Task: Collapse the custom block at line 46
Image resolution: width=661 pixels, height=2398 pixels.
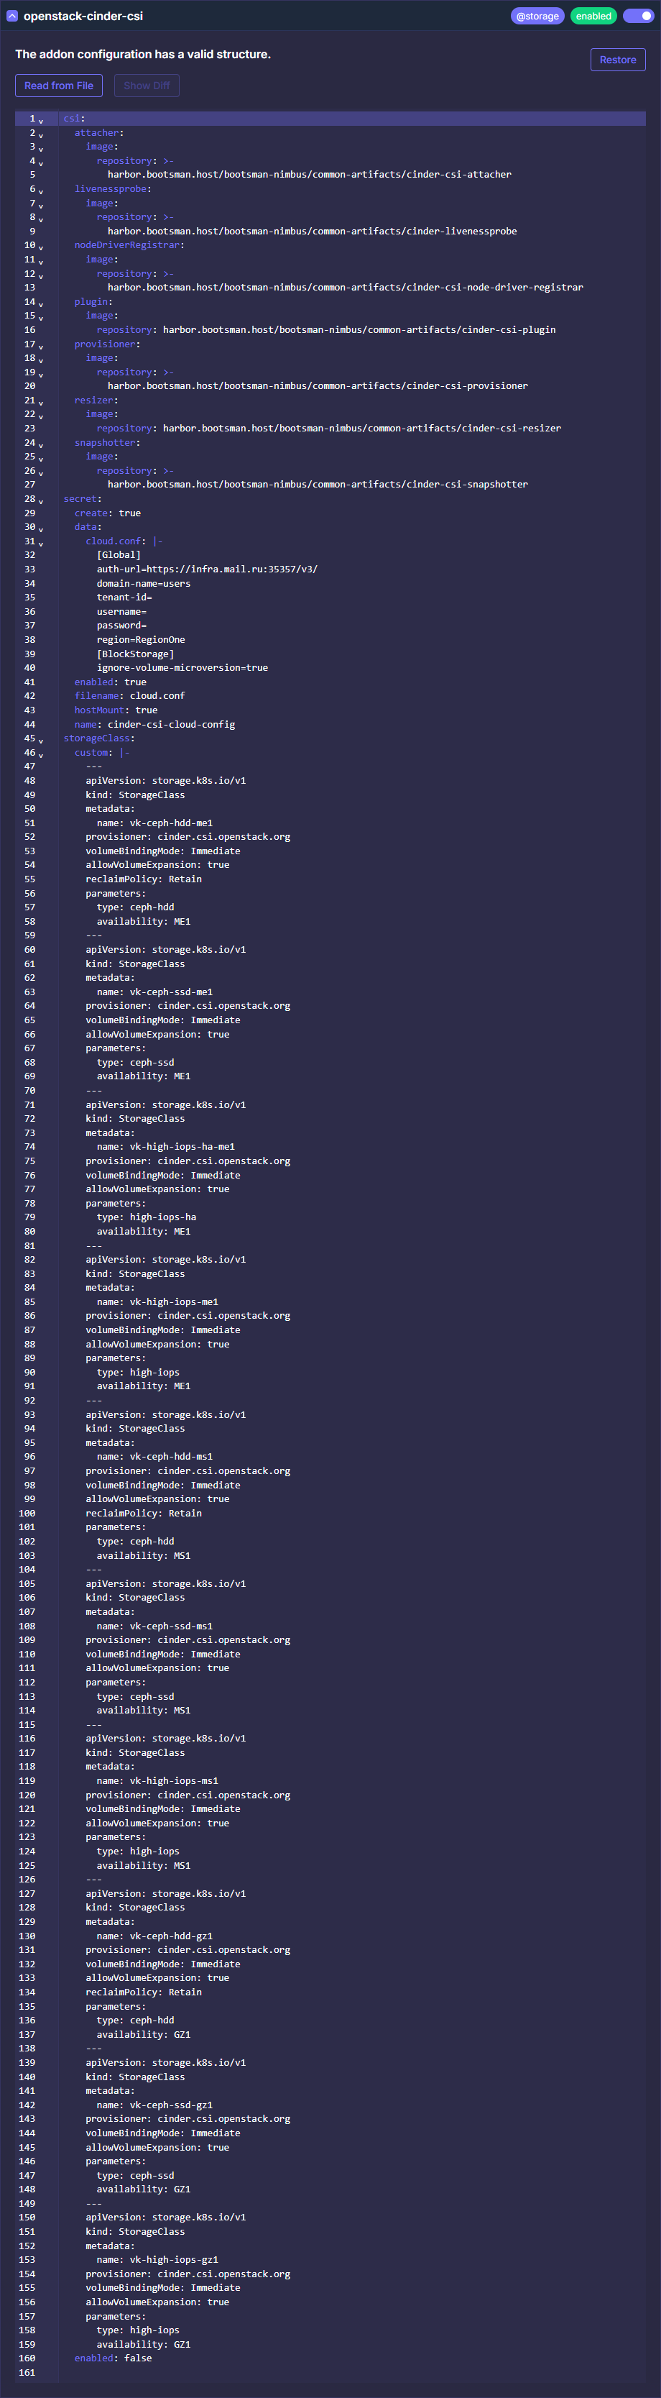Action: (x=41, y=754)
